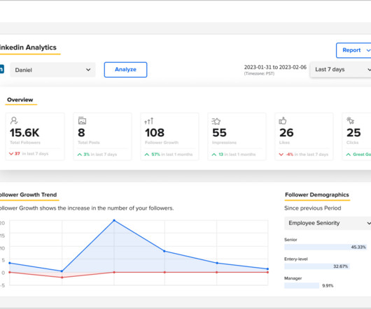Open the Daniel account dropdown
The width and height of the screenshot is (371, 309).
click(x=52, y=70)
